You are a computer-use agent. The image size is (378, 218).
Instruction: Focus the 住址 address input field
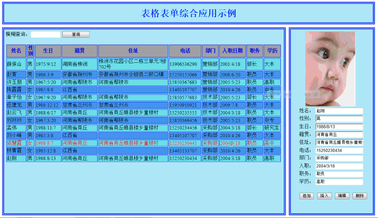tap(339, 142)
